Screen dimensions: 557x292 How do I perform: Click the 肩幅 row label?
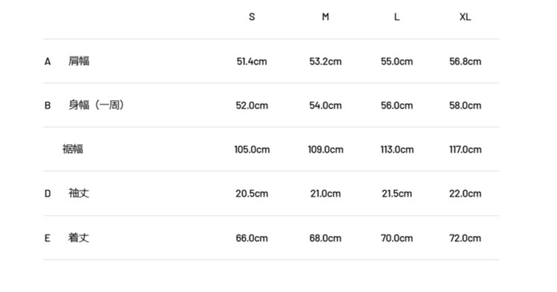[x=79, y=61]
